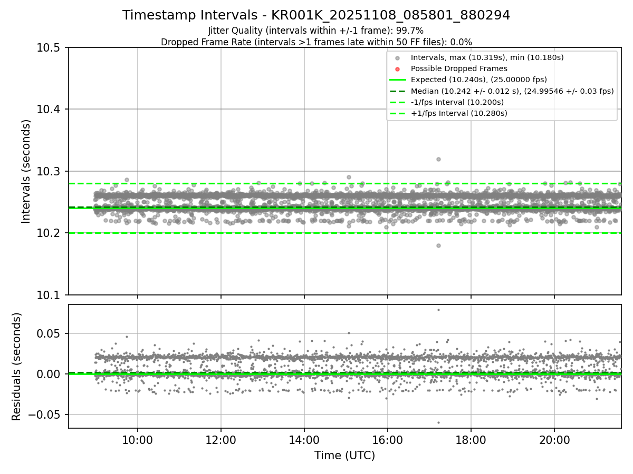Click the Time (UTC) x-axis label
This screenshot has width=633, height=474.
[x=344, y=456]
